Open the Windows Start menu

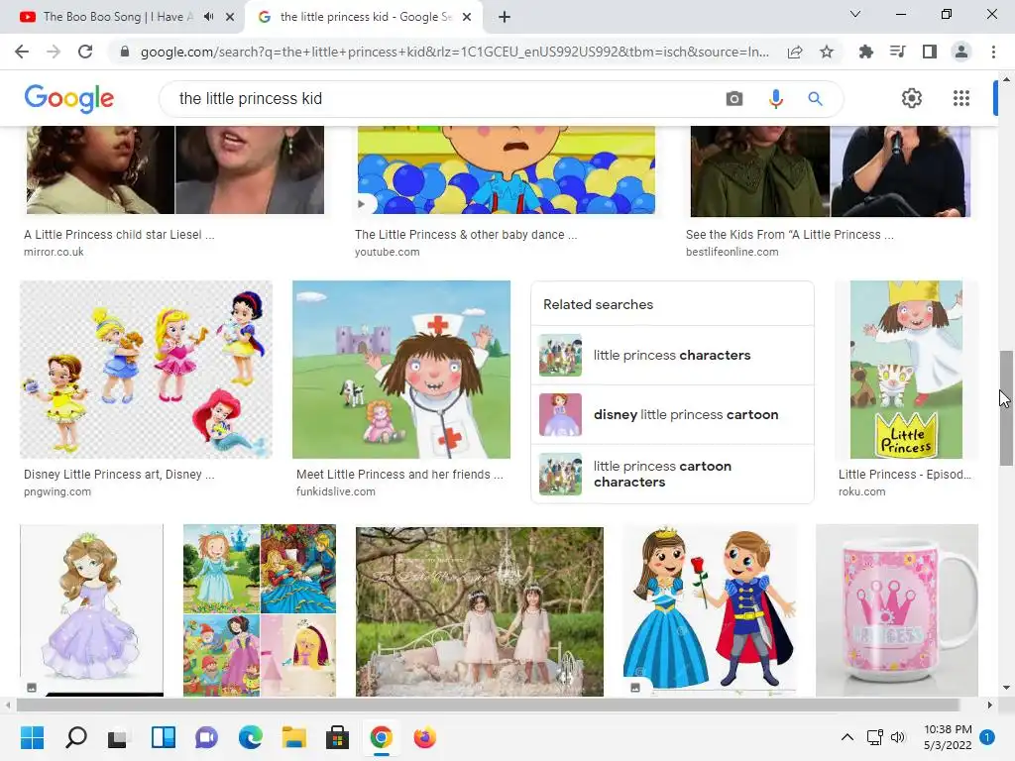point(33,737)
